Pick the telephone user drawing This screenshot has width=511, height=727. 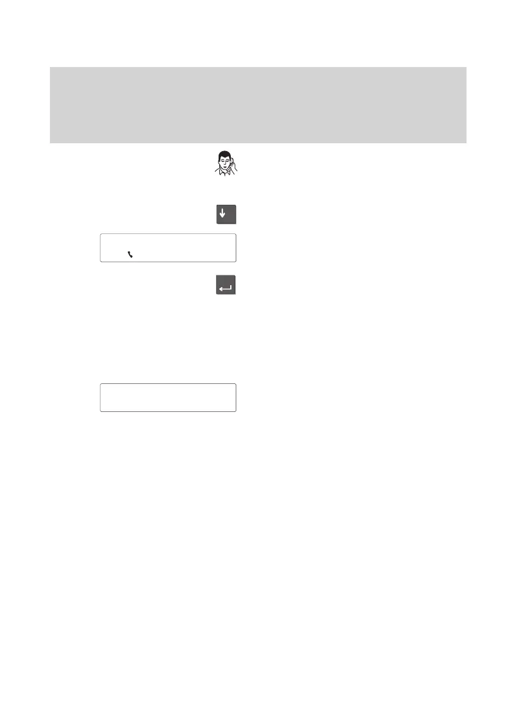click(x=226, y=163)
